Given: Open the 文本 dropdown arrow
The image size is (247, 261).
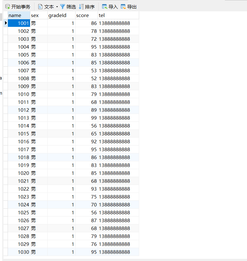Looking at the screenshot, I should point(57,7).
